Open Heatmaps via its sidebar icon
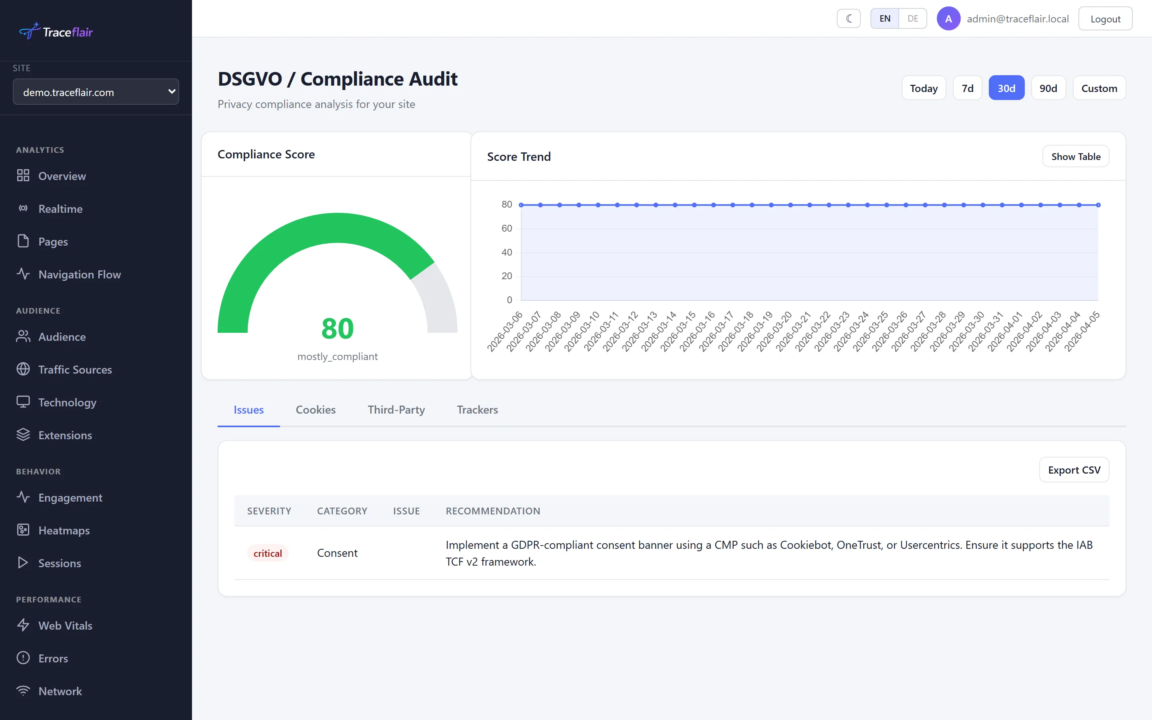Image resolution: width=1152 pixels, height=720 pixels. pos(23,530)
